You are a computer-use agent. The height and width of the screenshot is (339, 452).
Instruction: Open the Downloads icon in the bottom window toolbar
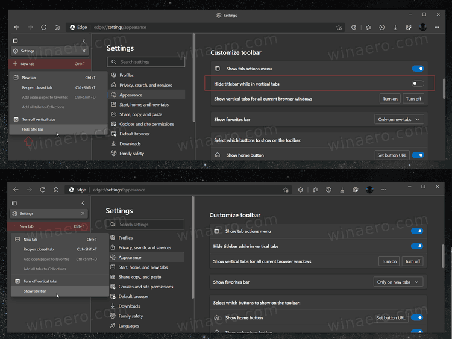point(342,190)
